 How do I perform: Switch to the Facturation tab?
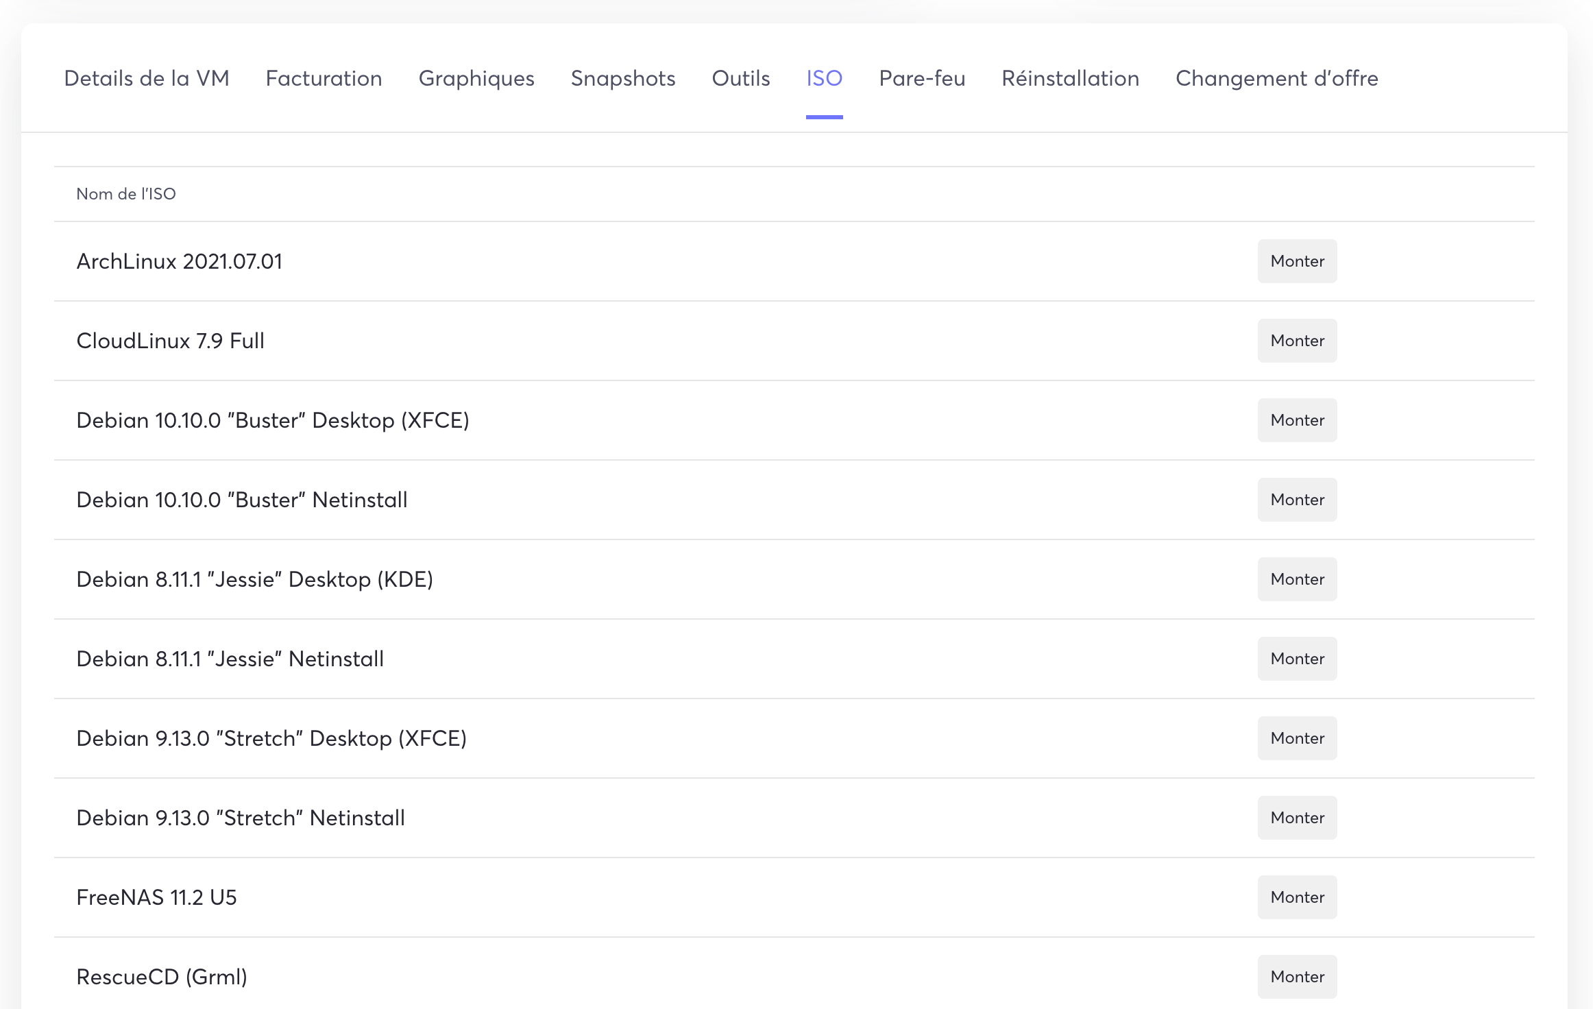click(324, 78)
